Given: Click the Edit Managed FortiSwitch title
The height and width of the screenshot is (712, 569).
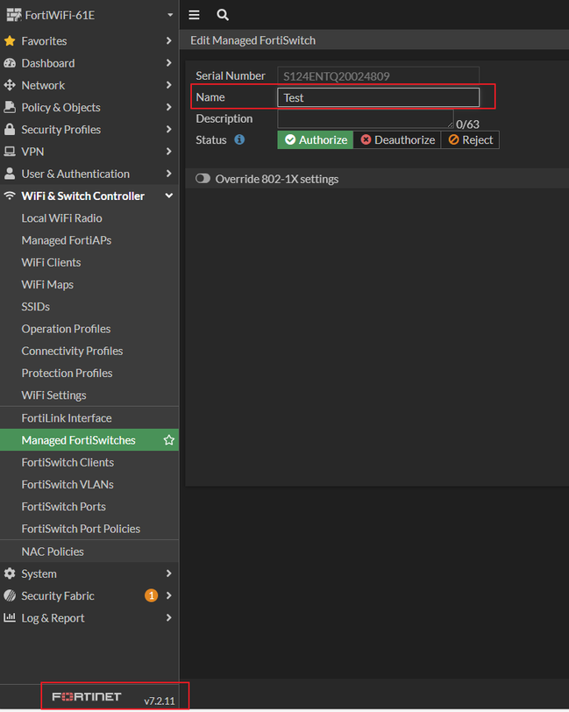Looking at the screenshot, I should click(x=253, y=40).
